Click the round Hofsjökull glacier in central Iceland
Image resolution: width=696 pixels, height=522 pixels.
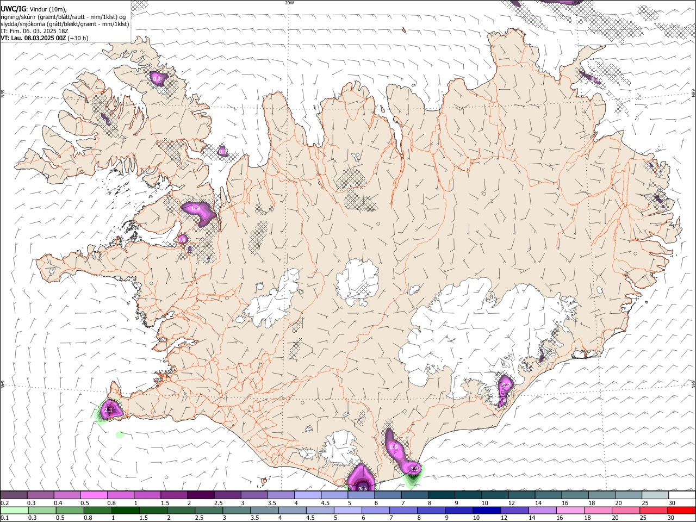[357, 281]
